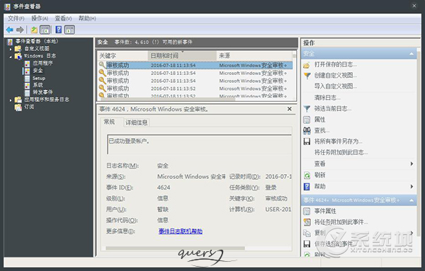Switch to the 常规 tab
425x271 pixels.
pyautogui.click(x=109, y=122)
